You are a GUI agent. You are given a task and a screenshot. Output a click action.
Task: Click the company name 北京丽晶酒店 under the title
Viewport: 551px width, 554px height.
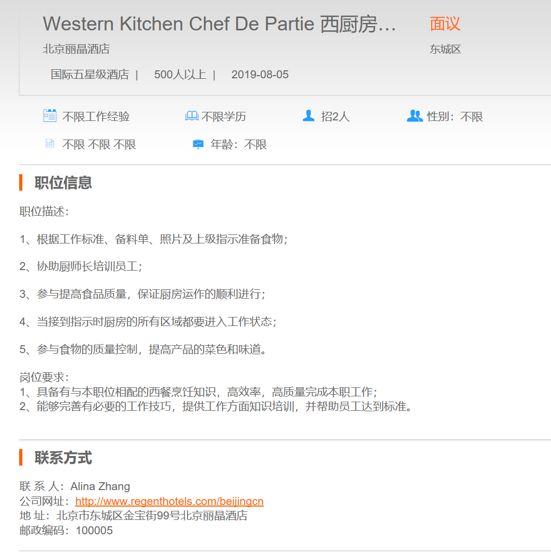(76, 50)
